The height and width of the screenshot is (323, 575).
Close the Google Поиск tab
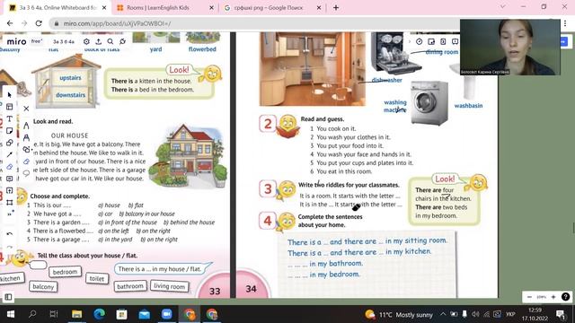point(319,8)
